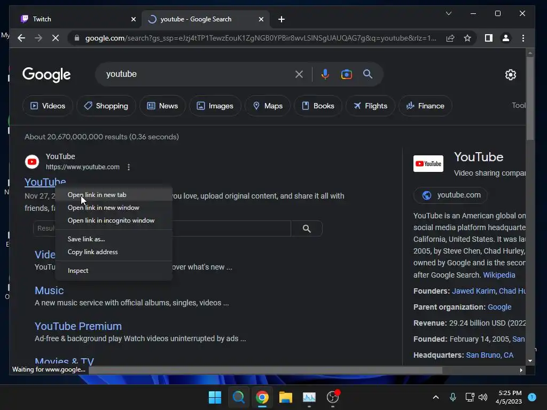
Task: Click the YouTube logo in the knowledge panel
Action: [428, 163]
